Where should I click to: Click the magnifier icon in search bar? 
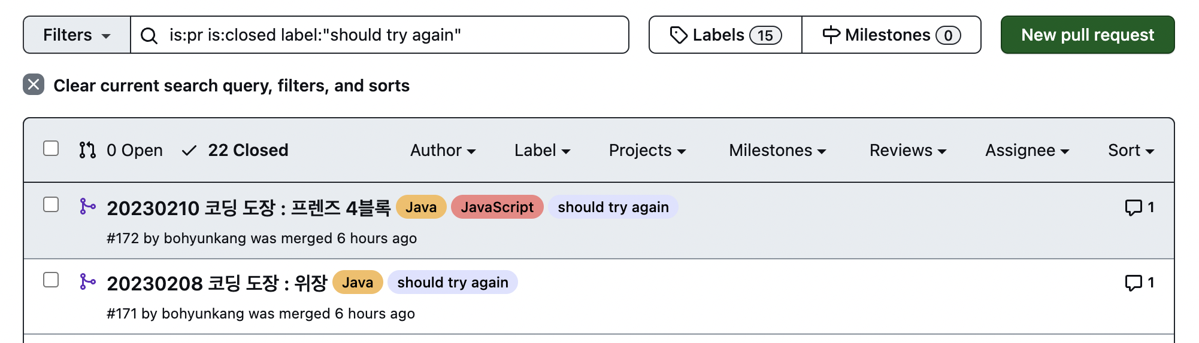(x=149, y=36)
